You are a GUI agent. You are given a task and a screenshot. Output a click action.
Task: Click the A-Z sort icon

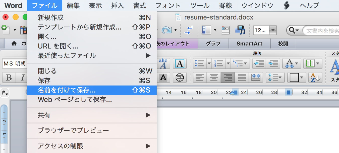315,77
